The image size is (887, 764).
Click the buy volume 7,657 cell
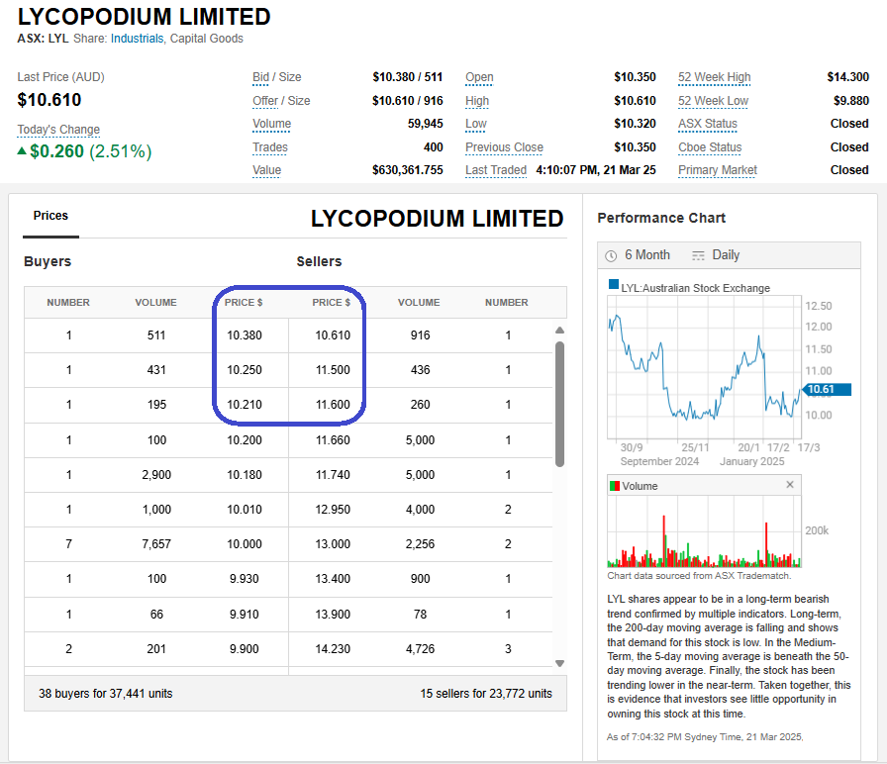pyautogui.click(x=156, y=544)
